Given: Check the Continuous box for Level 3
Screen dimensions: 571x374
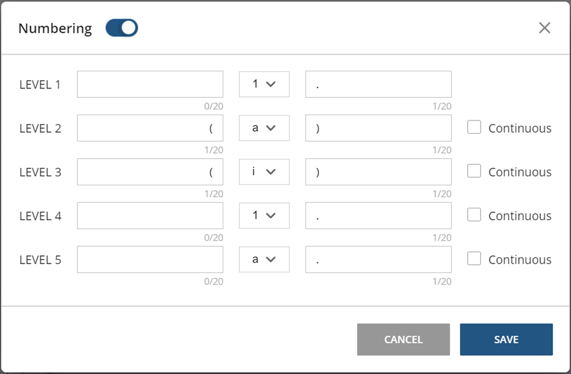Looking at the screenshot, I should pyautogui.click(x=474, y=171).
